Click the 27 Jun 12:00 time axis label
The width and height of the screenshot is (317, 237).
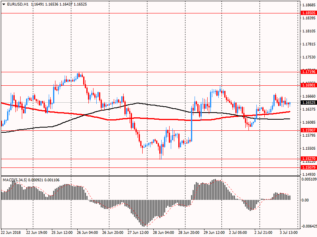pos(138,233)
